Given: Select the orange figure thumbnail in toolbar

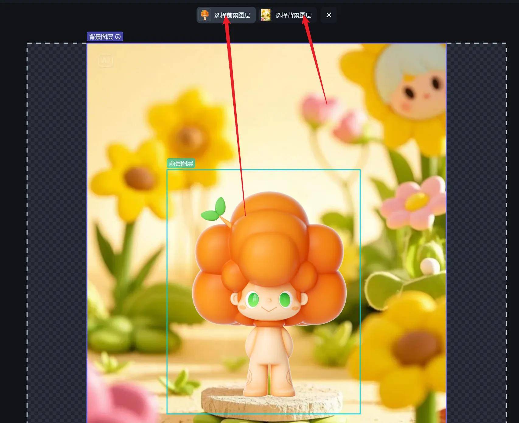Looking at the screenshot, I should 205,15.
